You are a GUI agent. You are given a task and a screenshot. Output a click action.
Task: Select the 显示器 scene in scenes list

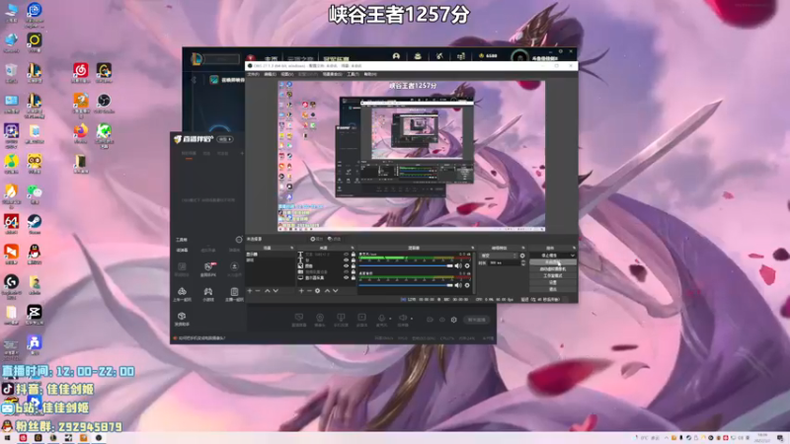270,255
